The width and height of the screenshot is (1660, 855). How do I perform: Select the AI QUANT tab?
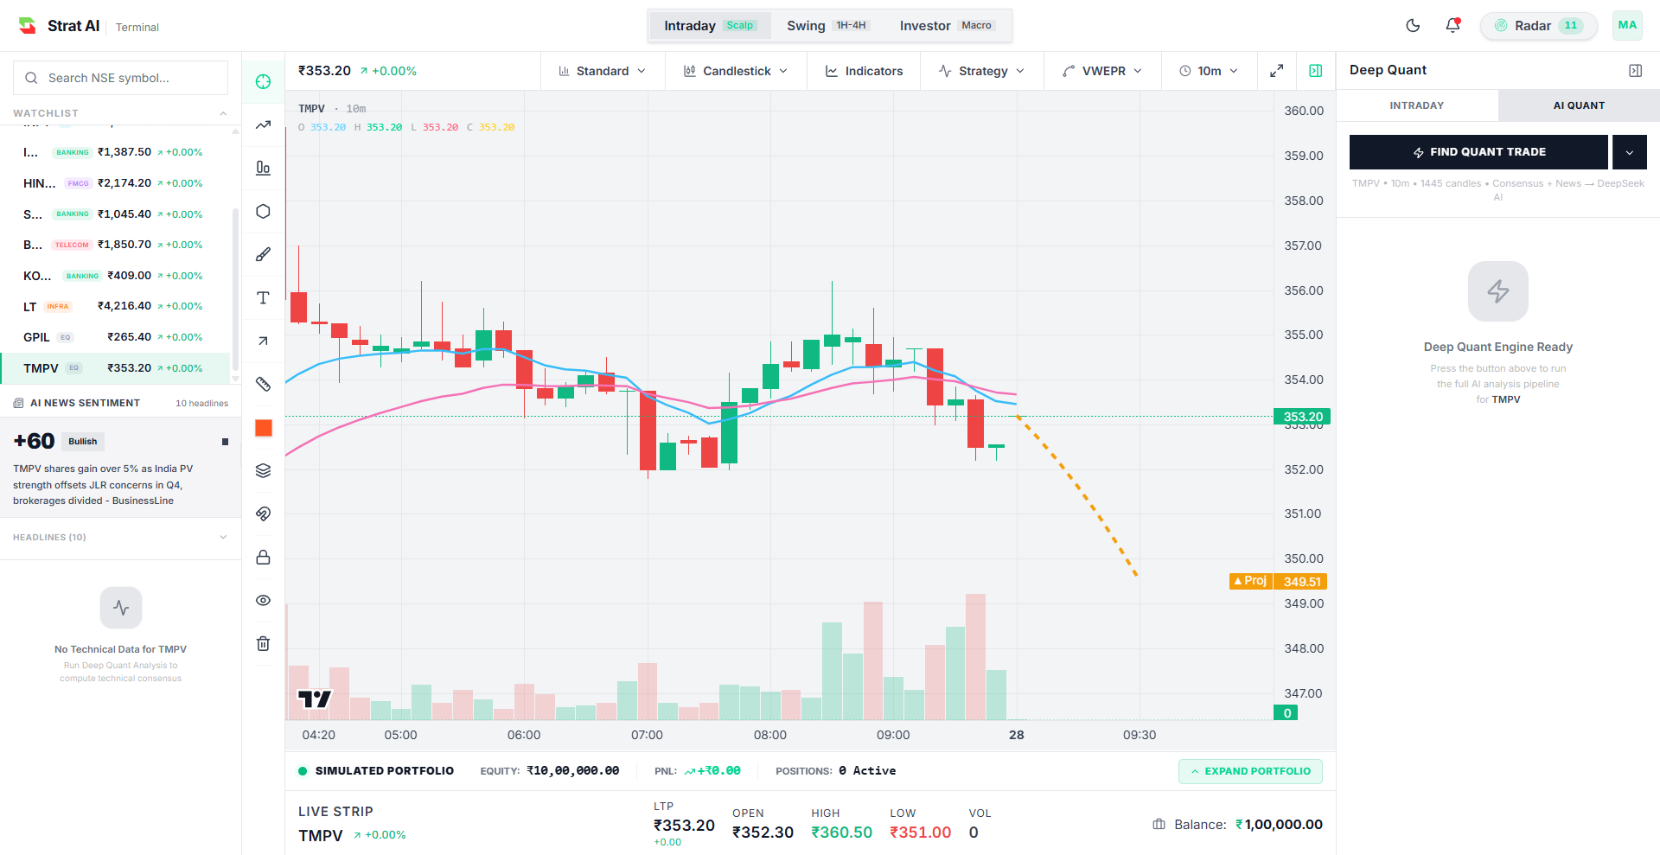pyautogui.click(x=1579, y=105)
